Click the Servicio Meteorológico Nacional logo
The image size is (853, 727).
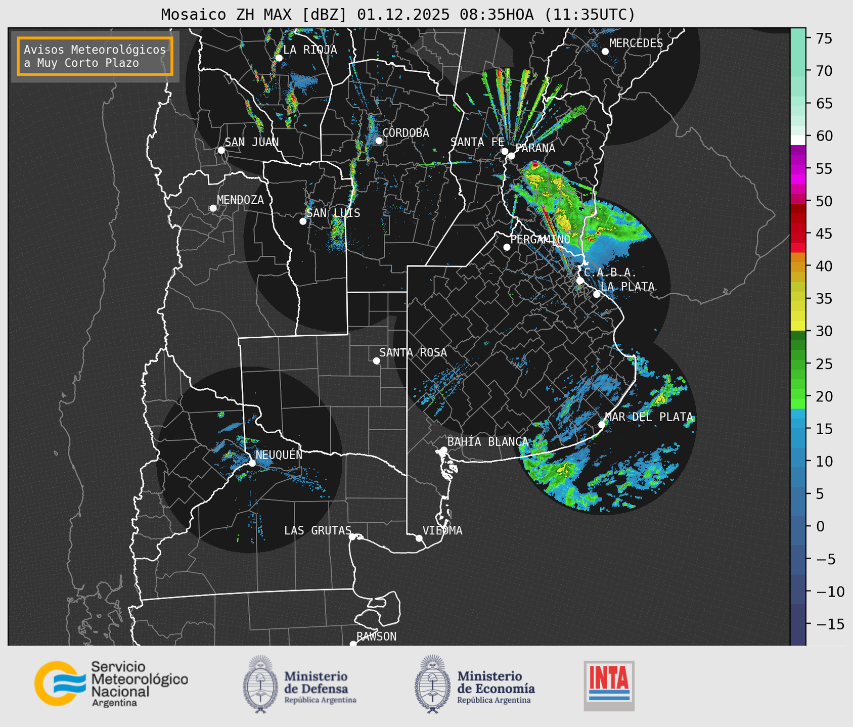point(111,684)
